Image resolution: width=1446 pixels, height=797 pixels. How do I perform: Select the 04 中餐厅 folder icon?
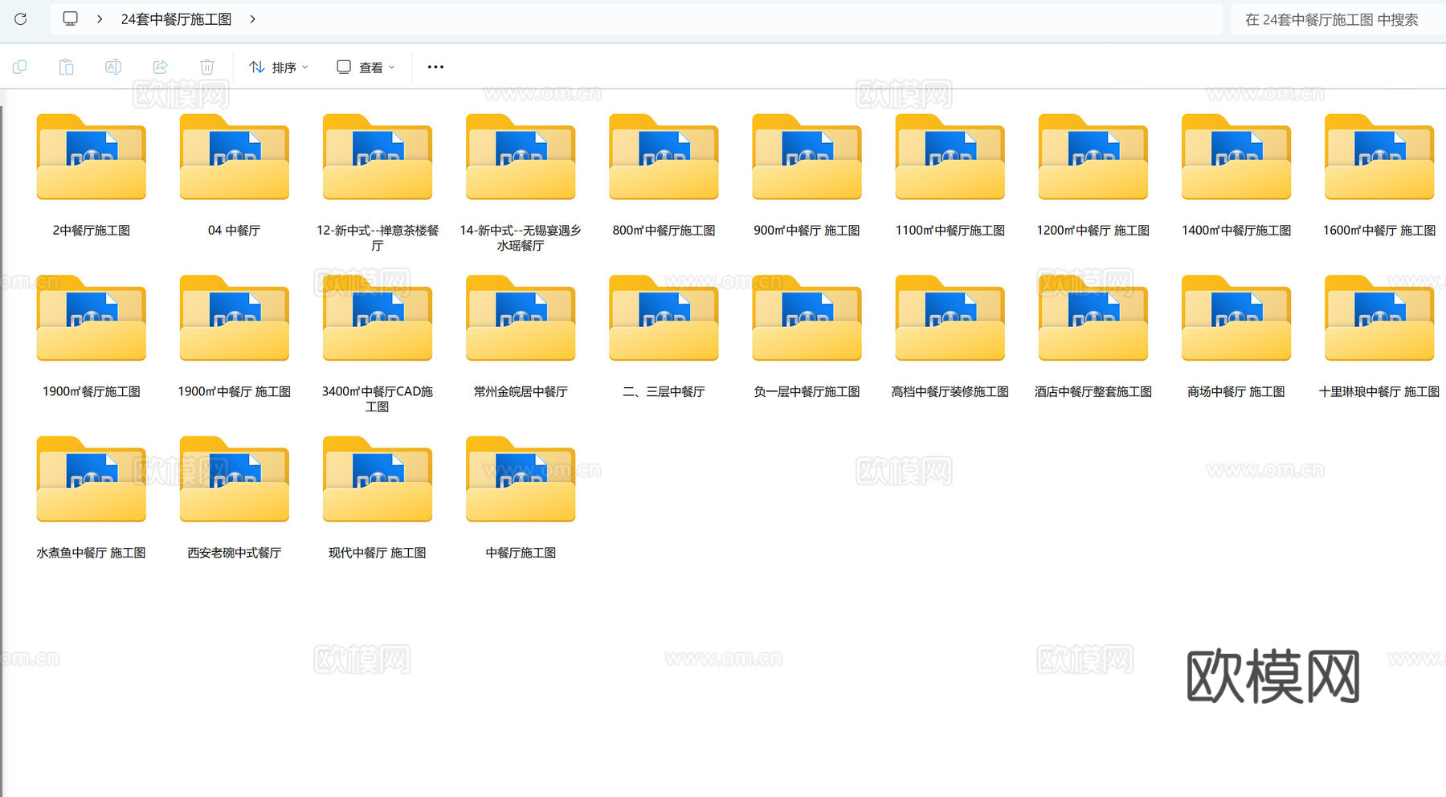(x=235, y=157)
